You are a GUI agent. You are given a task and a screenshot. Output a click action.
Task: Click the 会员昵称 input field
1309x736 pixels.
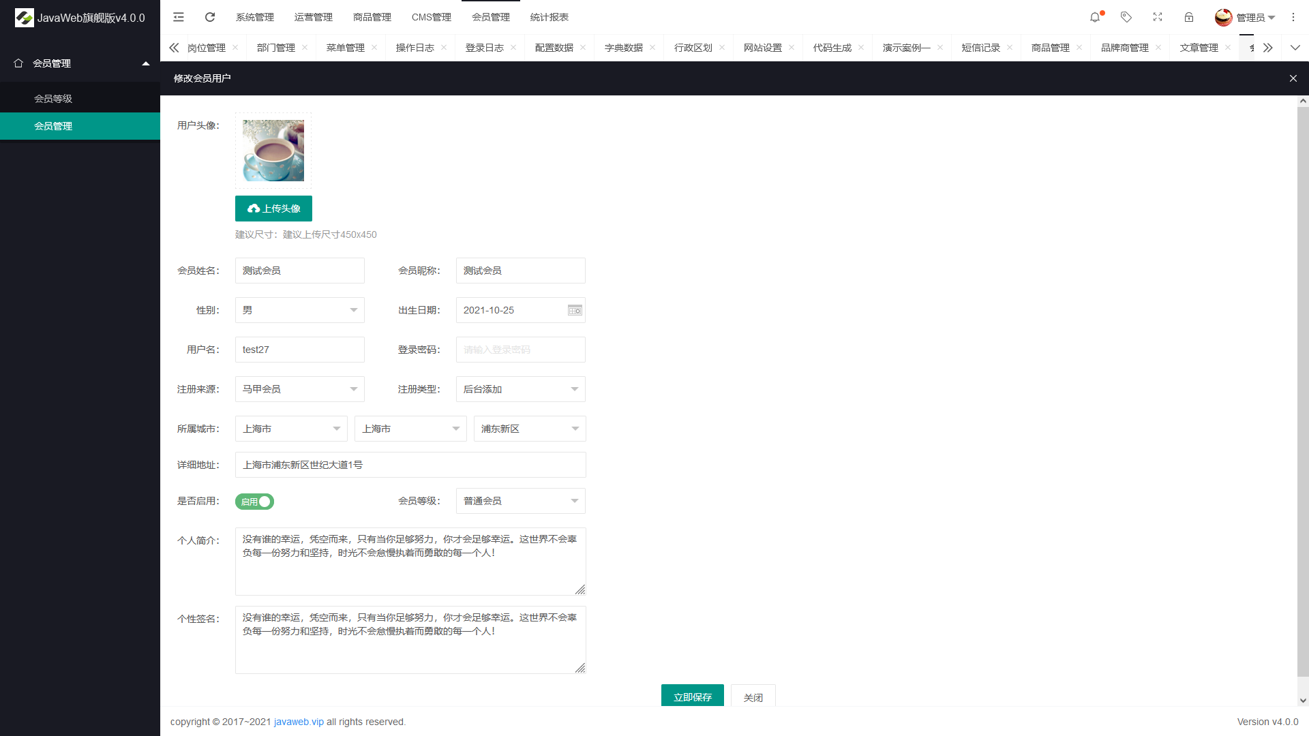(x=521, y=271)
